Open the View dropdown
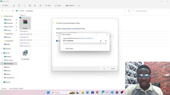Image resolution: width=170 pixels, height=95 pixels. pos(58,6)
